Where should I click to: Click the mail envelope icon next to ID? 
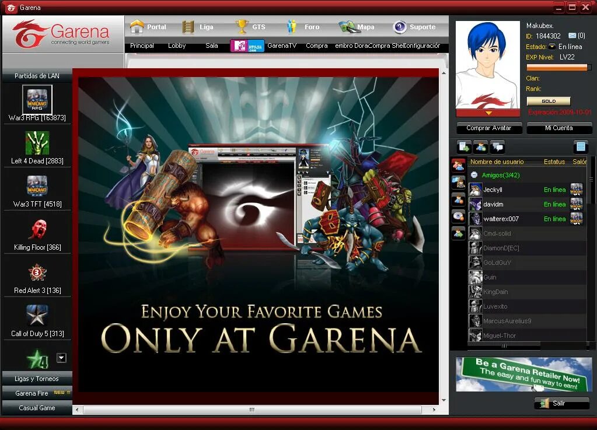572,36
